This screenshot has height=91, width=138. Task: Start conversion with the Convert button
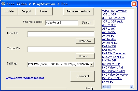coord(82,76)
